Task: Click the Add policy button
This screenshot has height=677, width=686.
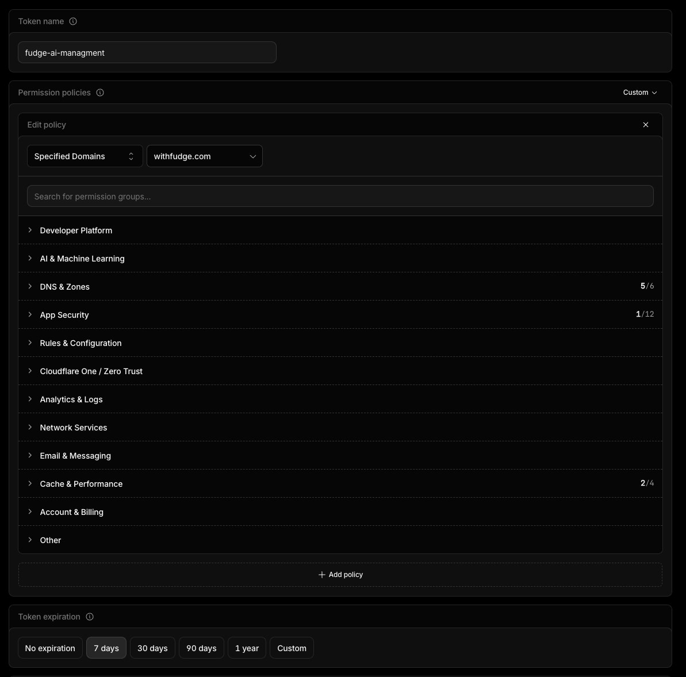Action: tap(340, 575)
